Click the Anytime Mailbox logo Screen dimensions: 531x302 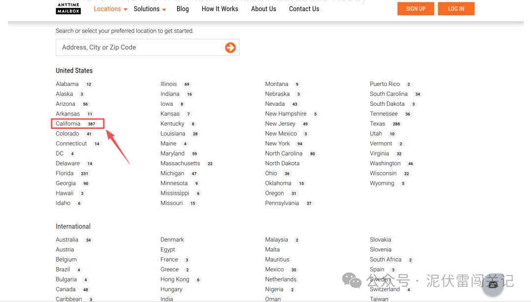point(68,8)
